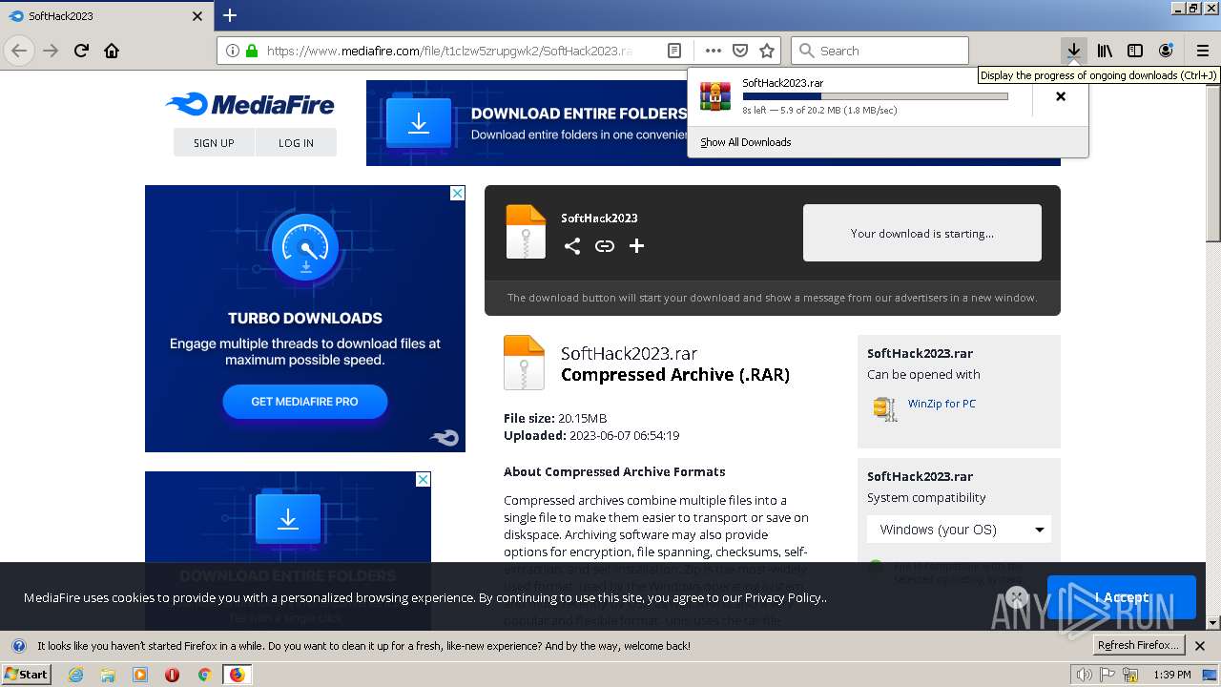This screenshot has height=687, width=1221.
Task: Click the volume tray icon
Action: [x=1085, y=675]
